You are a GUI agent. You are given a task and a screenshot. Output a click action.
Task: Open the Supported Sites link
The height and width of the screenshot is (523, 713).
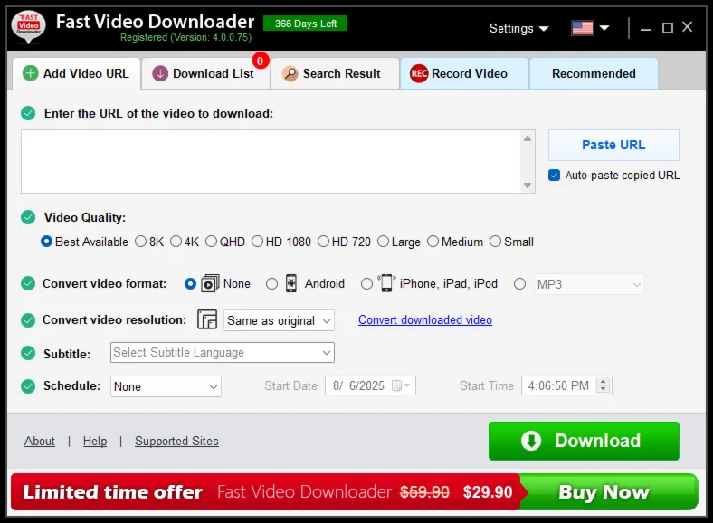(x=176, y=441)
